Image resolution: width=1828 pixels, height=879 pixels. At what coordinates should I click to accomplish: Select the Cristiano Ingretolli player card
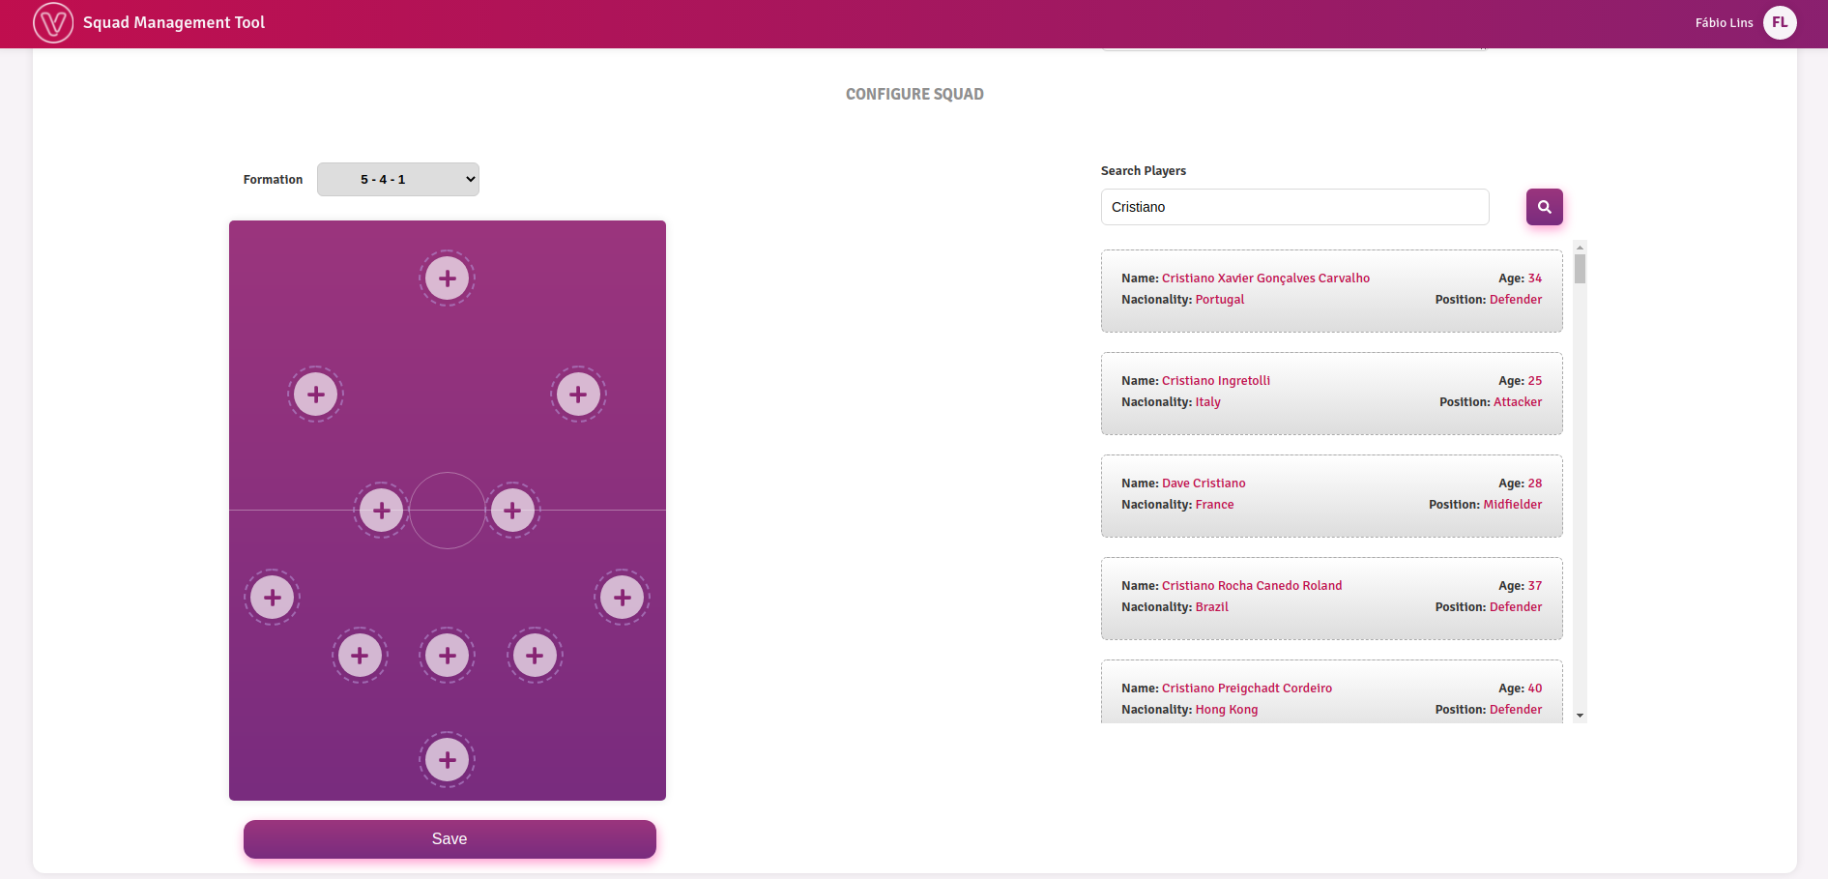tap(1331, 393)
